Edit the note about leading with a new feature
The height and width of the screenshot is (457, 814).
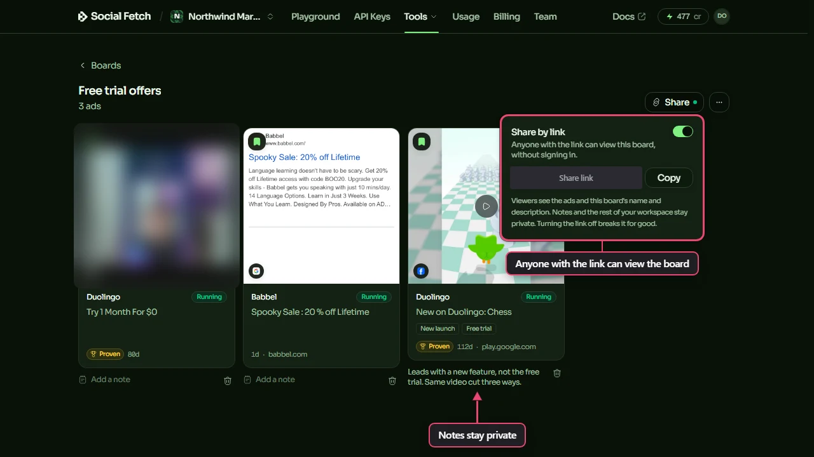[474, 377]
